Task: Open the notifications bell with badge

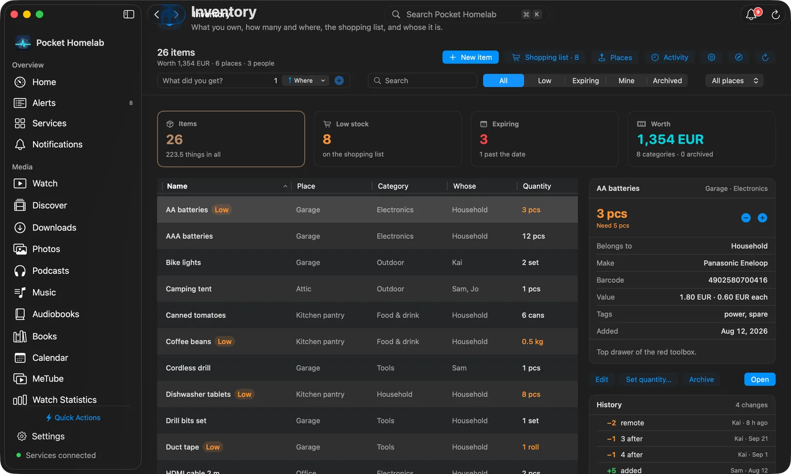Action: (751, 14)
